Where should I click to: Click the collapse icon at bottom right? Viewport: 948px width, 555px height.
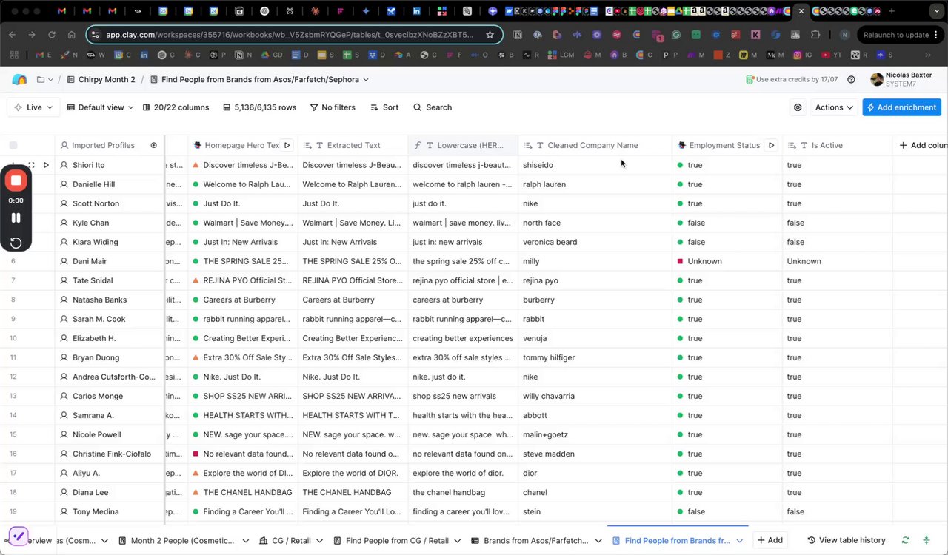point(927,540)
